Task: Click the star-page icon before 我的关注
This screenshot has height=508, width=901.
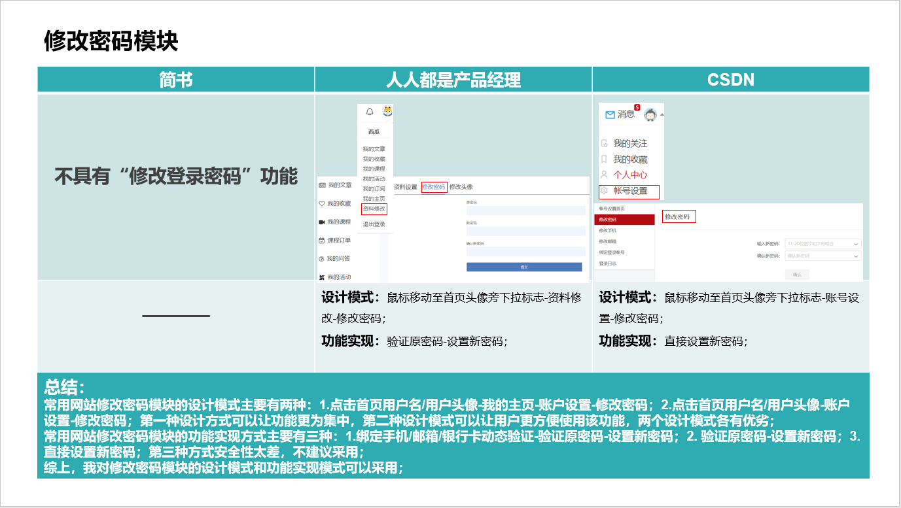Action: point(605,143)
